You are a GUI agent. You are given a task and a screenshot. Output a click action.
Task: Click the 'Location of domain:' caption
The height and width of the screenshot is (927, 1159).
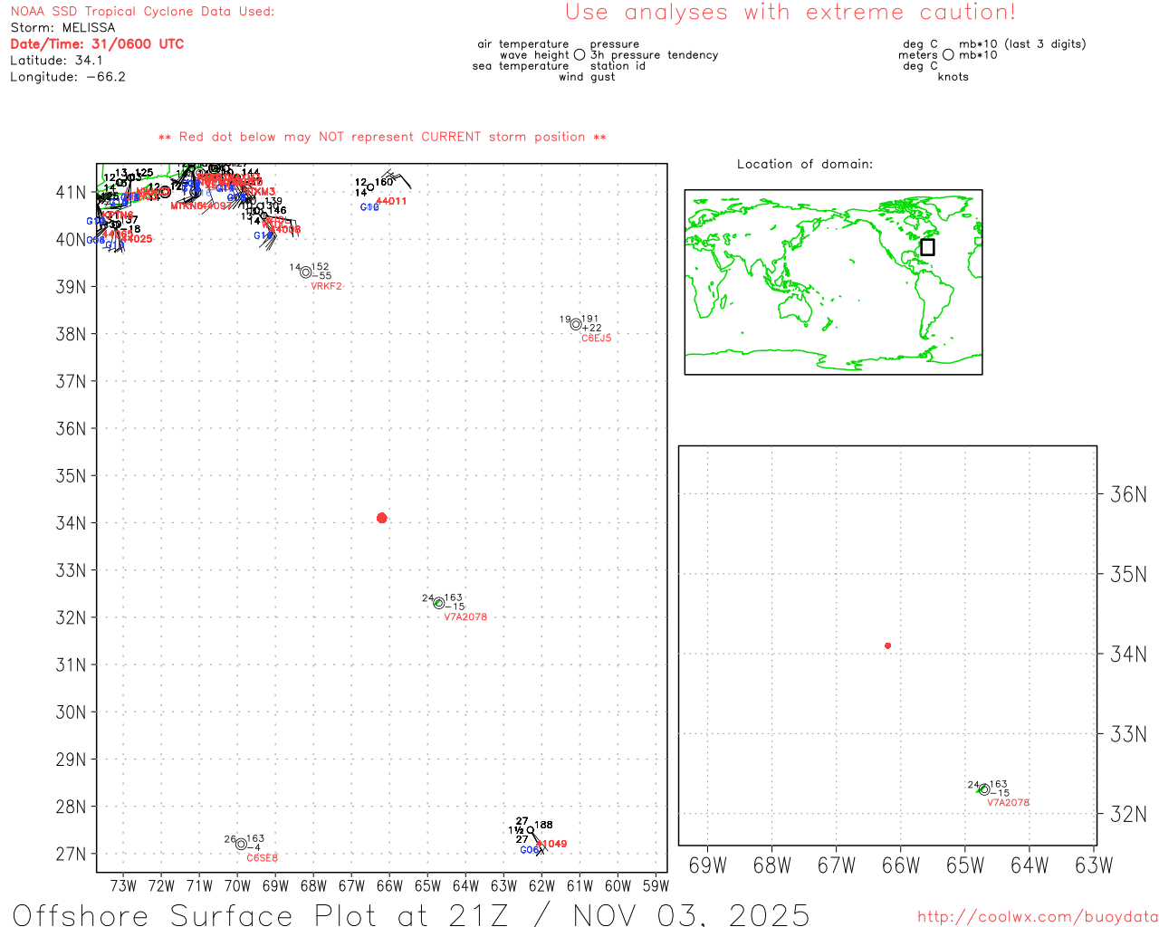tap(805, 164)
